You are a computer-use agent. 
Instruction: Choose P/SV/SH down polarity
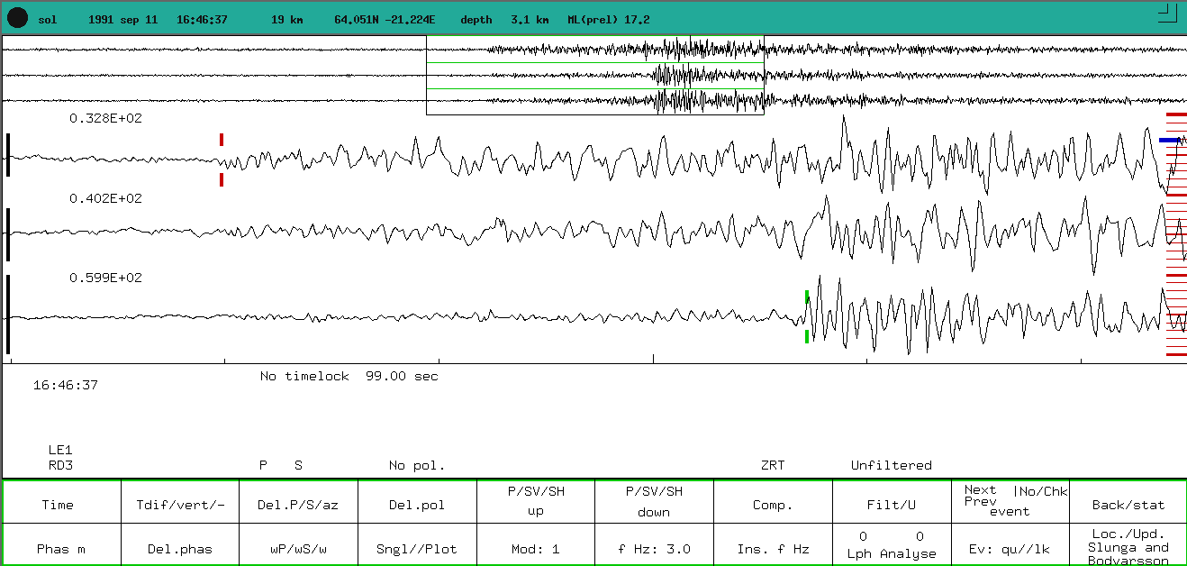point(654,502)
